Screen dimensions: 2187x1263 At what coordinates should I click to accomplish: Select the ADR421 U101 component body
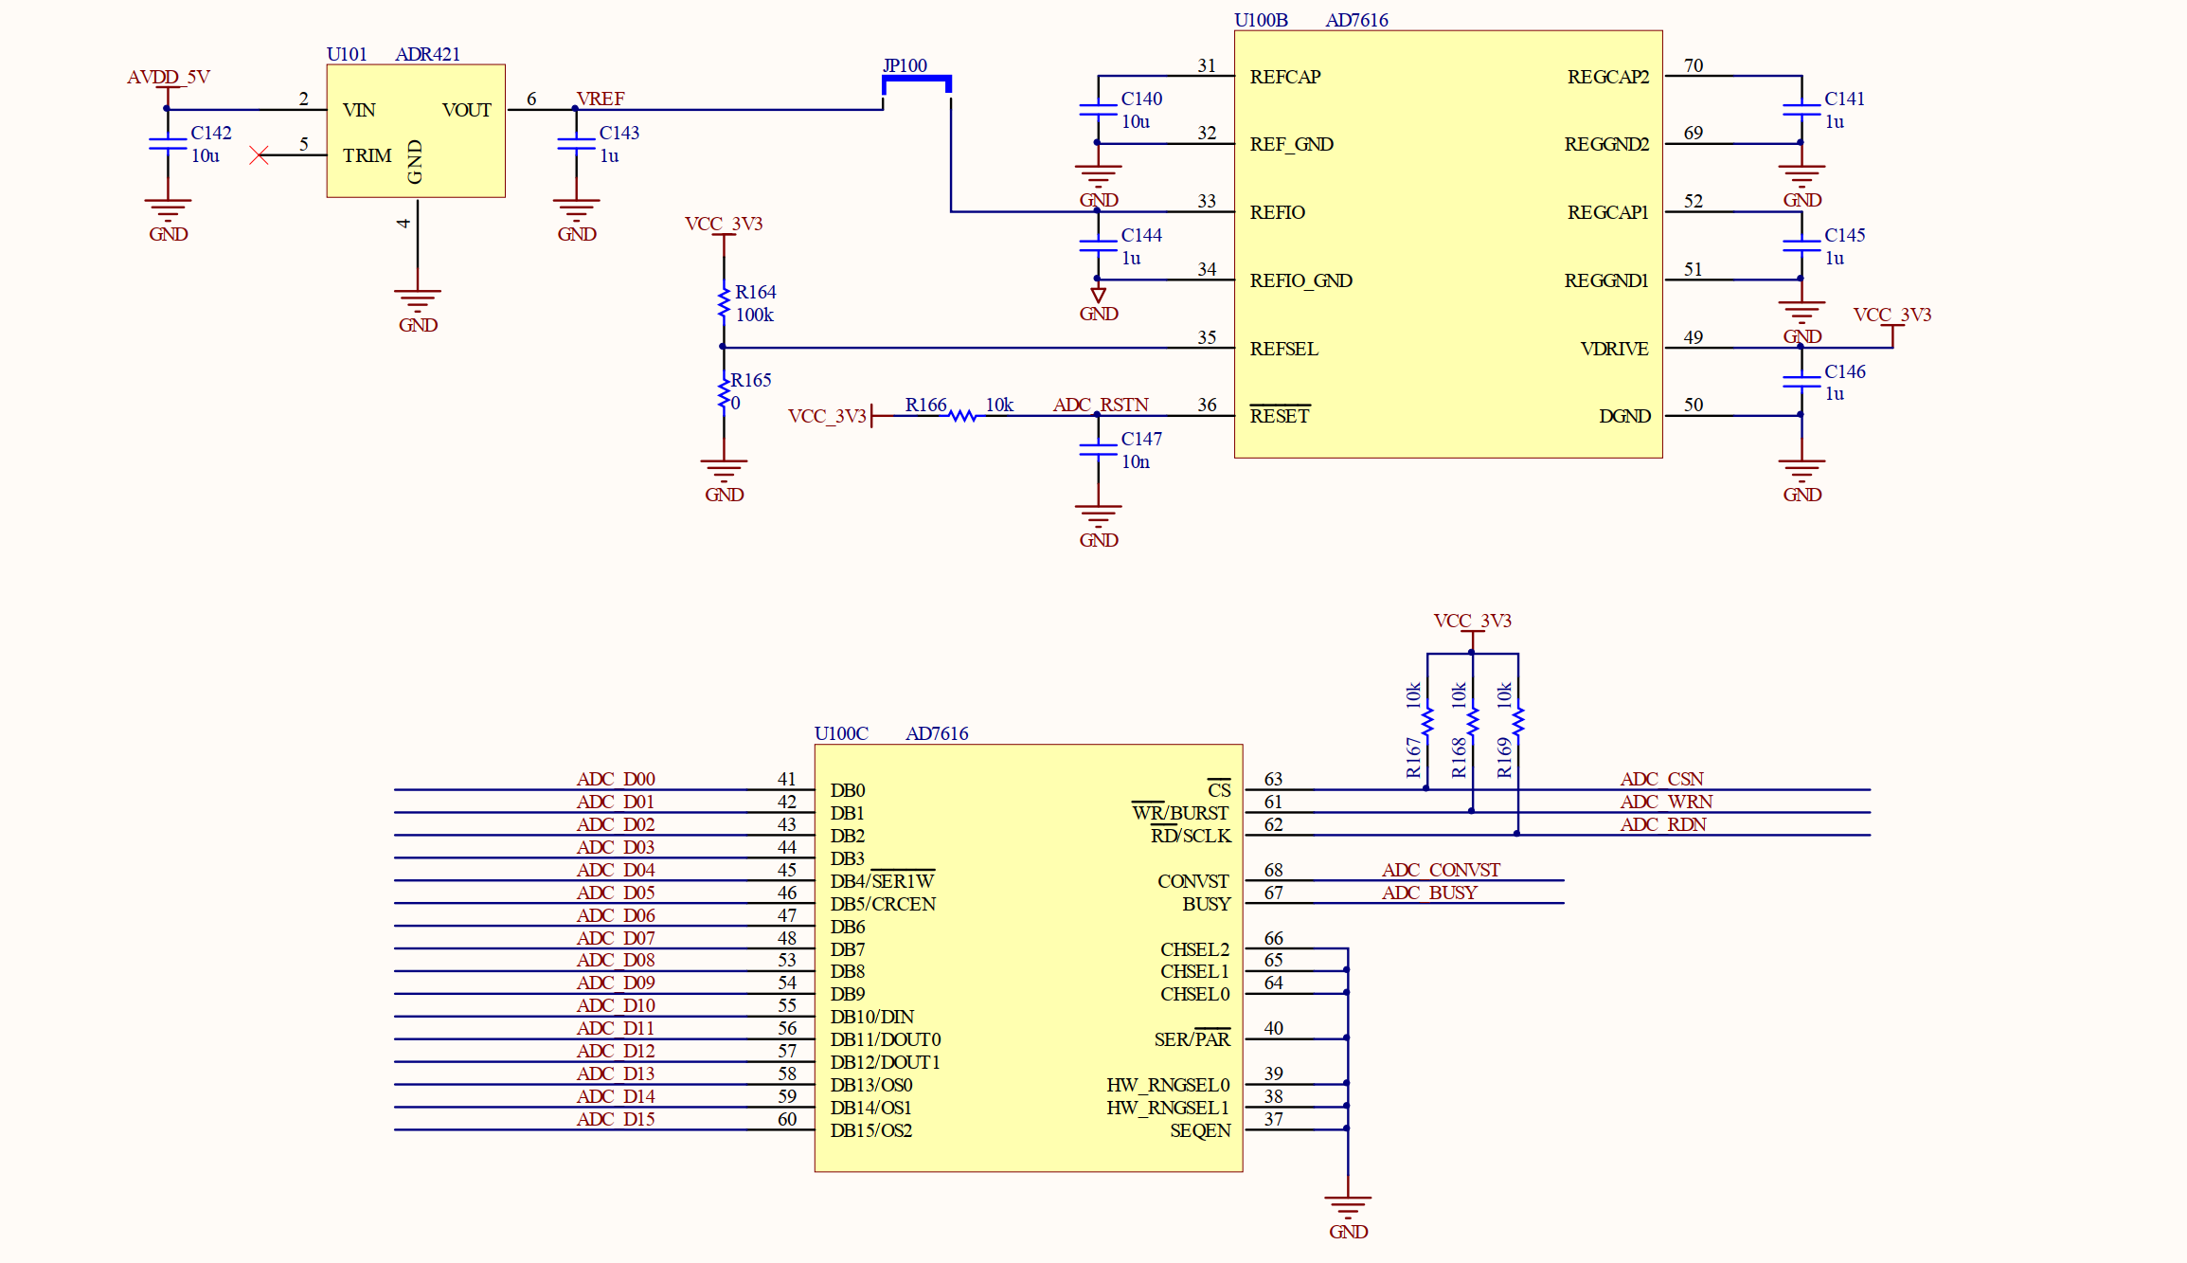click(x=416, y=131)
